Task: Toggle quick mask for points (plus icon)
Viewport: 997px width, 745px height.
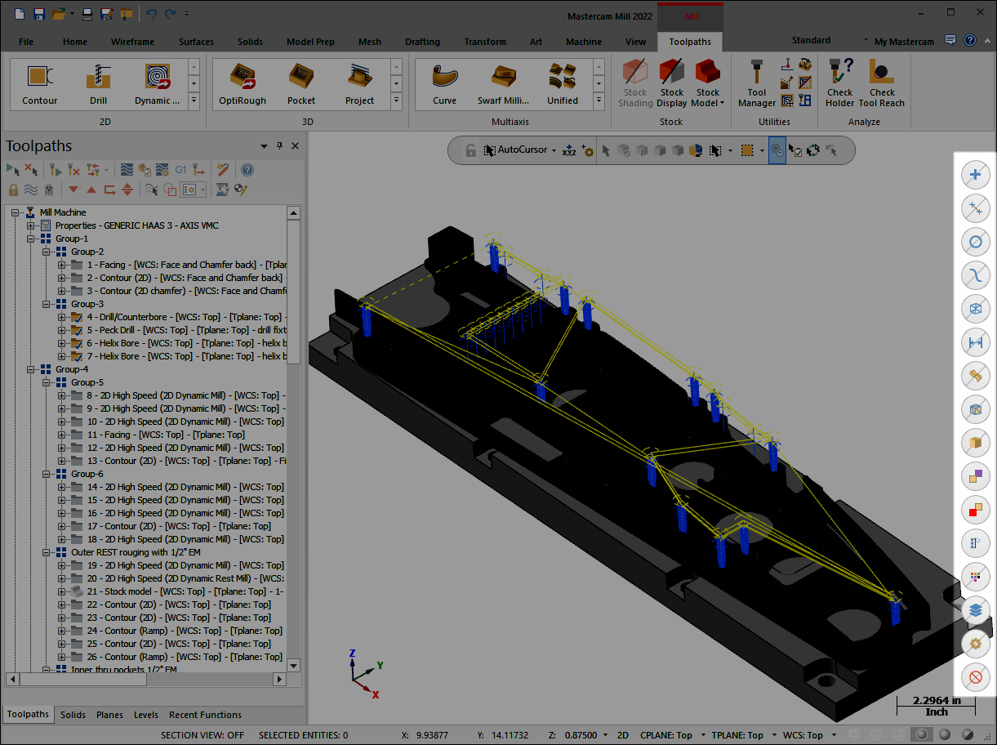Action: pos(975,174)
